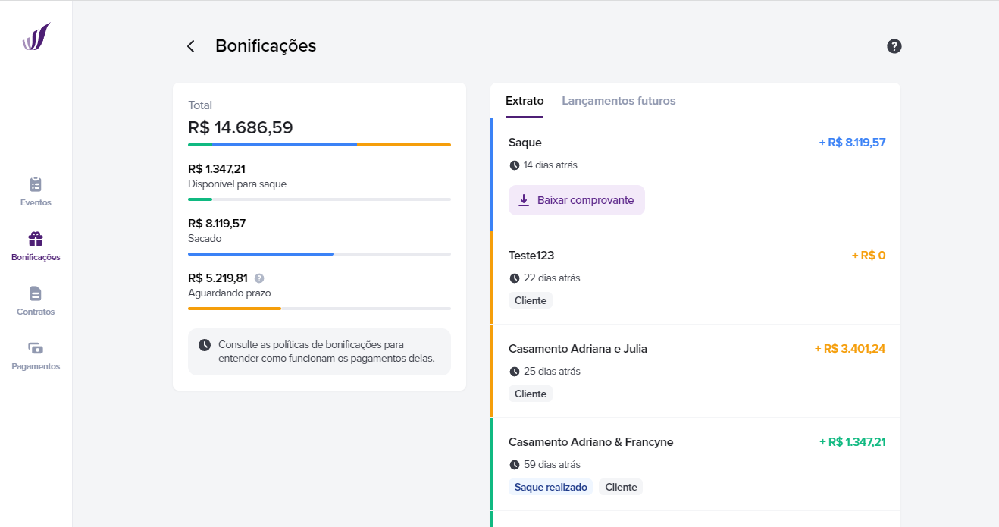This screenshot has width=999, height=527.
Task: Click the Total label in the summary card
Action: [200, 105]
